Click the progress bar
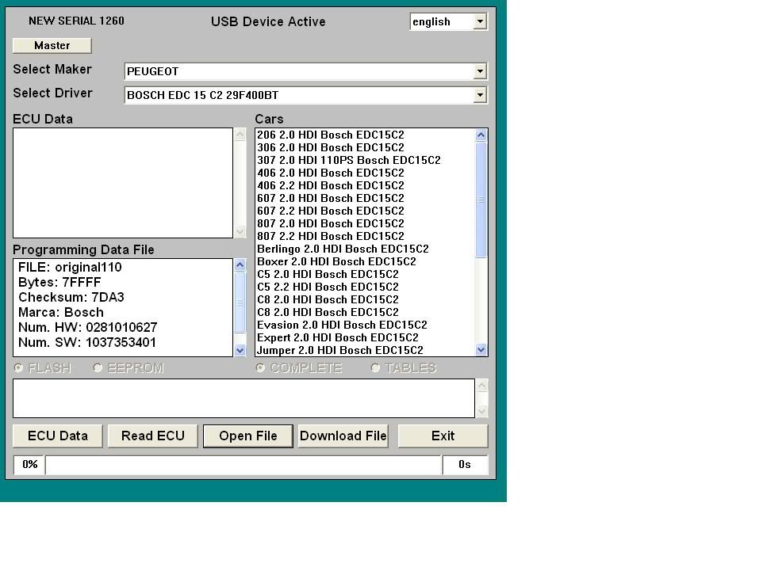763x567 pixels. pos(243,465)
